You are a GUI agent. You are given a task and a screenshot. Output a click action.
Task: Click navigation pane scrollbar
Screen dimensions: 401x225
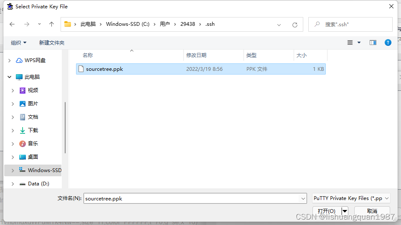click(65, 127)
